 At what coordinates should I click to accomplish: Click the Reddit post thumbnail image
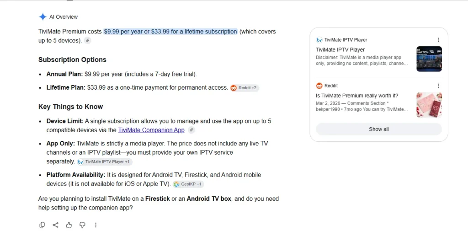tap(429, 105)
